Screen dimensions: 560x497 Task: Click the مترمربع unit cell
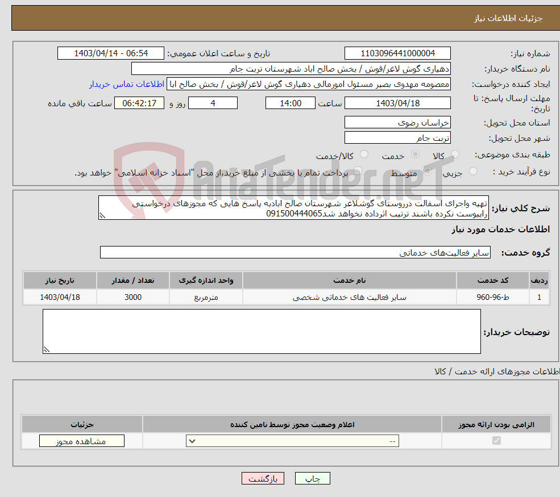206,297
